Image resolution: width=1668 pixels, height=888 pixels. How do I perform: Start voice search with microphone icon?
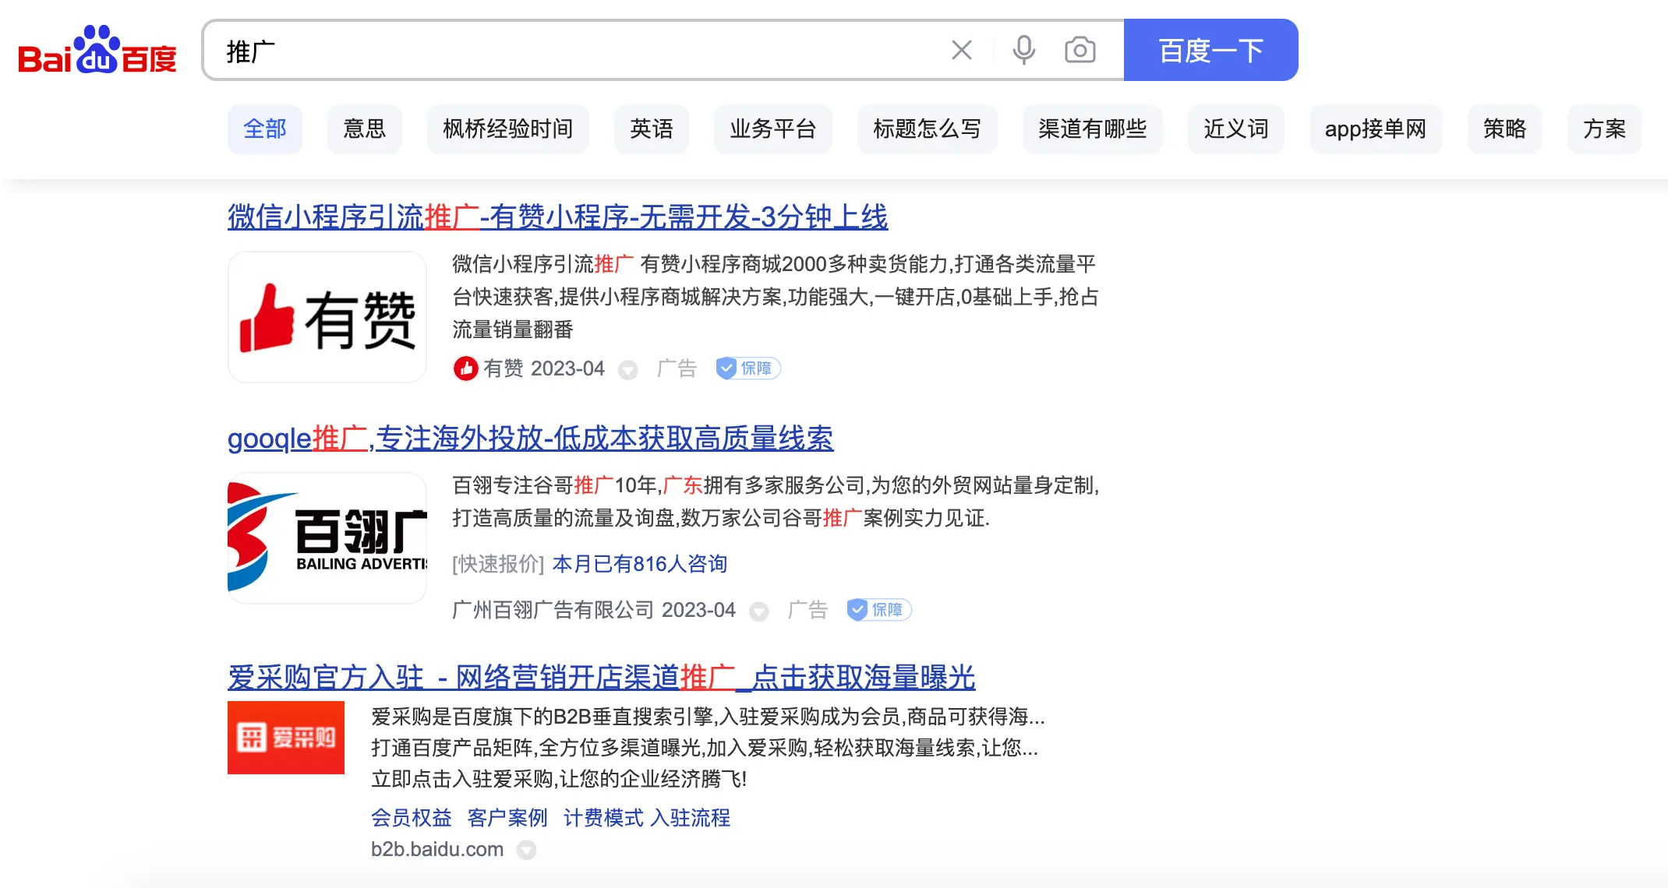pos(1023,51)
